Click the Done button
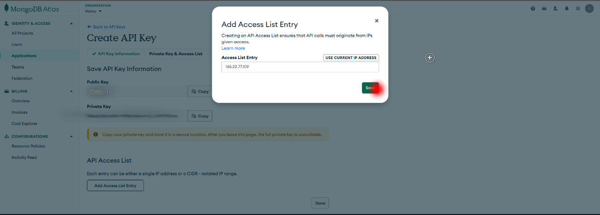The image size is (600, 215). 320,203
